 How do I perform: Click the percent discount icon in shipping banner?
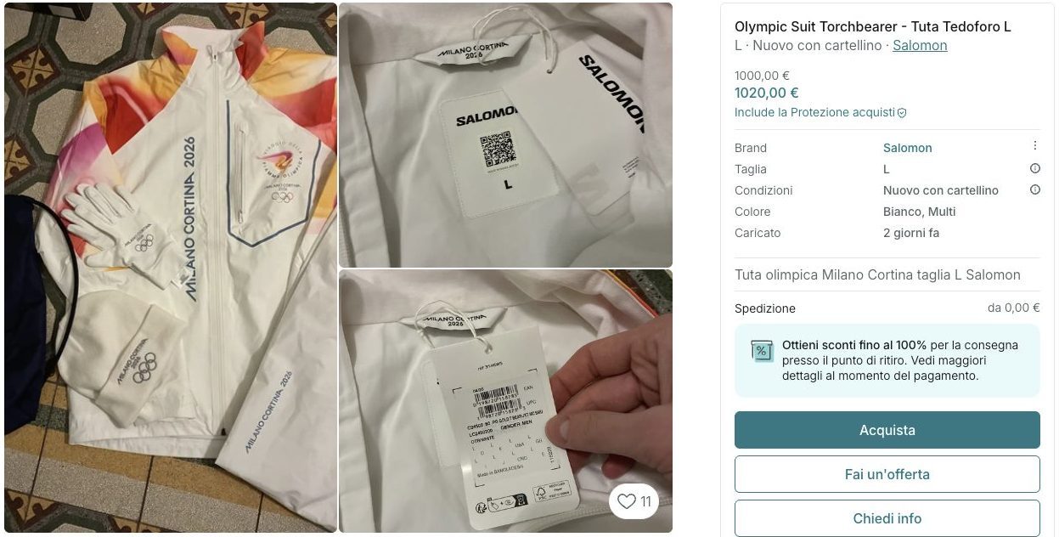click(762, 350)
